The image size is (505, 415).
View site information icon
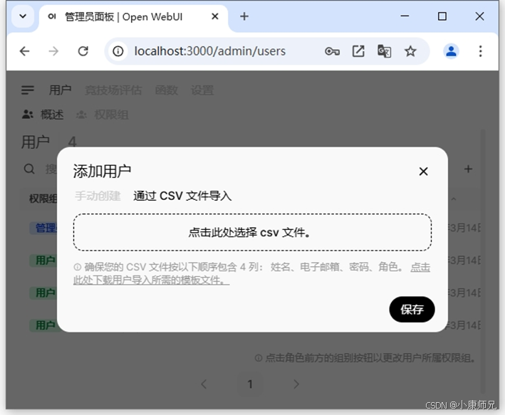[x=118, y=51]
